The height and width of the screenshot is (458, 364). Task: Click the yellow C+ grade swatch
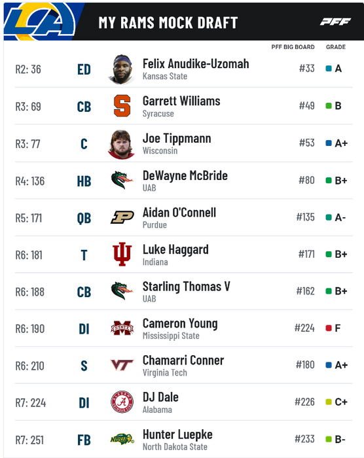click(x=329, y=402)
